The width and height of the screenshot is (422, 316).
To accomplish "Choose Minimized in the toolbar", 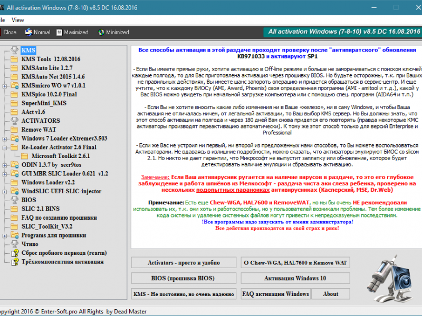I will (113, 32).
